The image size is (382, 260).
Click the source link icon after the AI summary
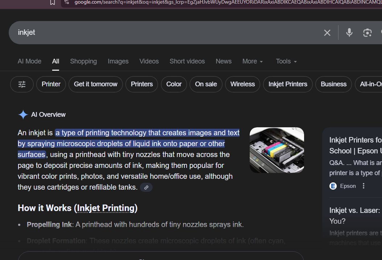(x=146, y=187)
